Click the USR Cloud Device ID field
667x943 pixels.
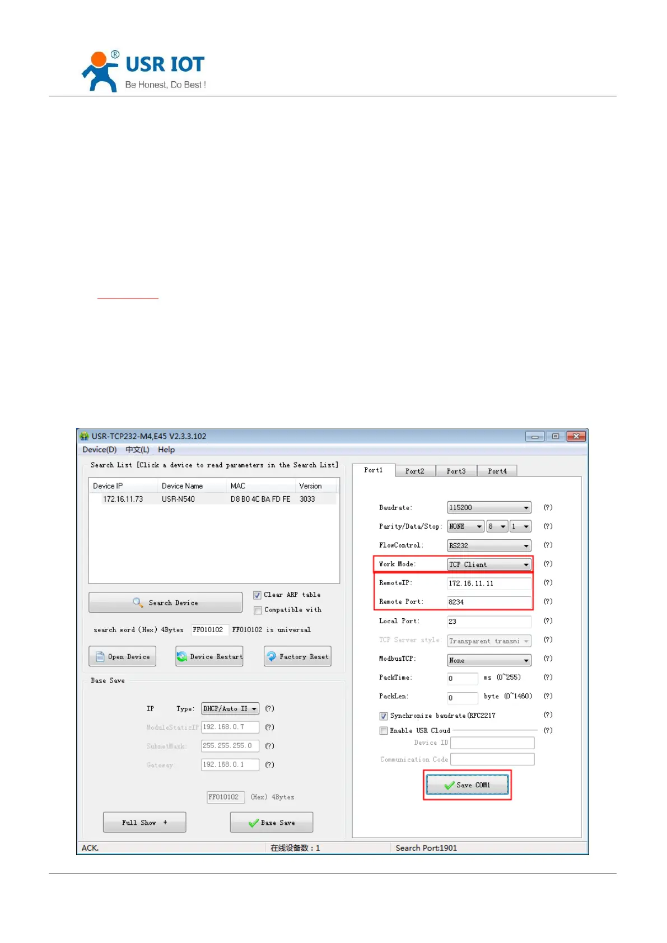click(492, 743)
